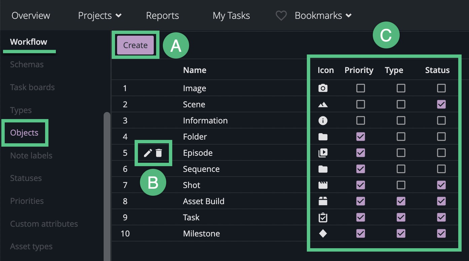Click the clapperboard icon for Shot
This screenshot has width=469, height=261.
323,185
